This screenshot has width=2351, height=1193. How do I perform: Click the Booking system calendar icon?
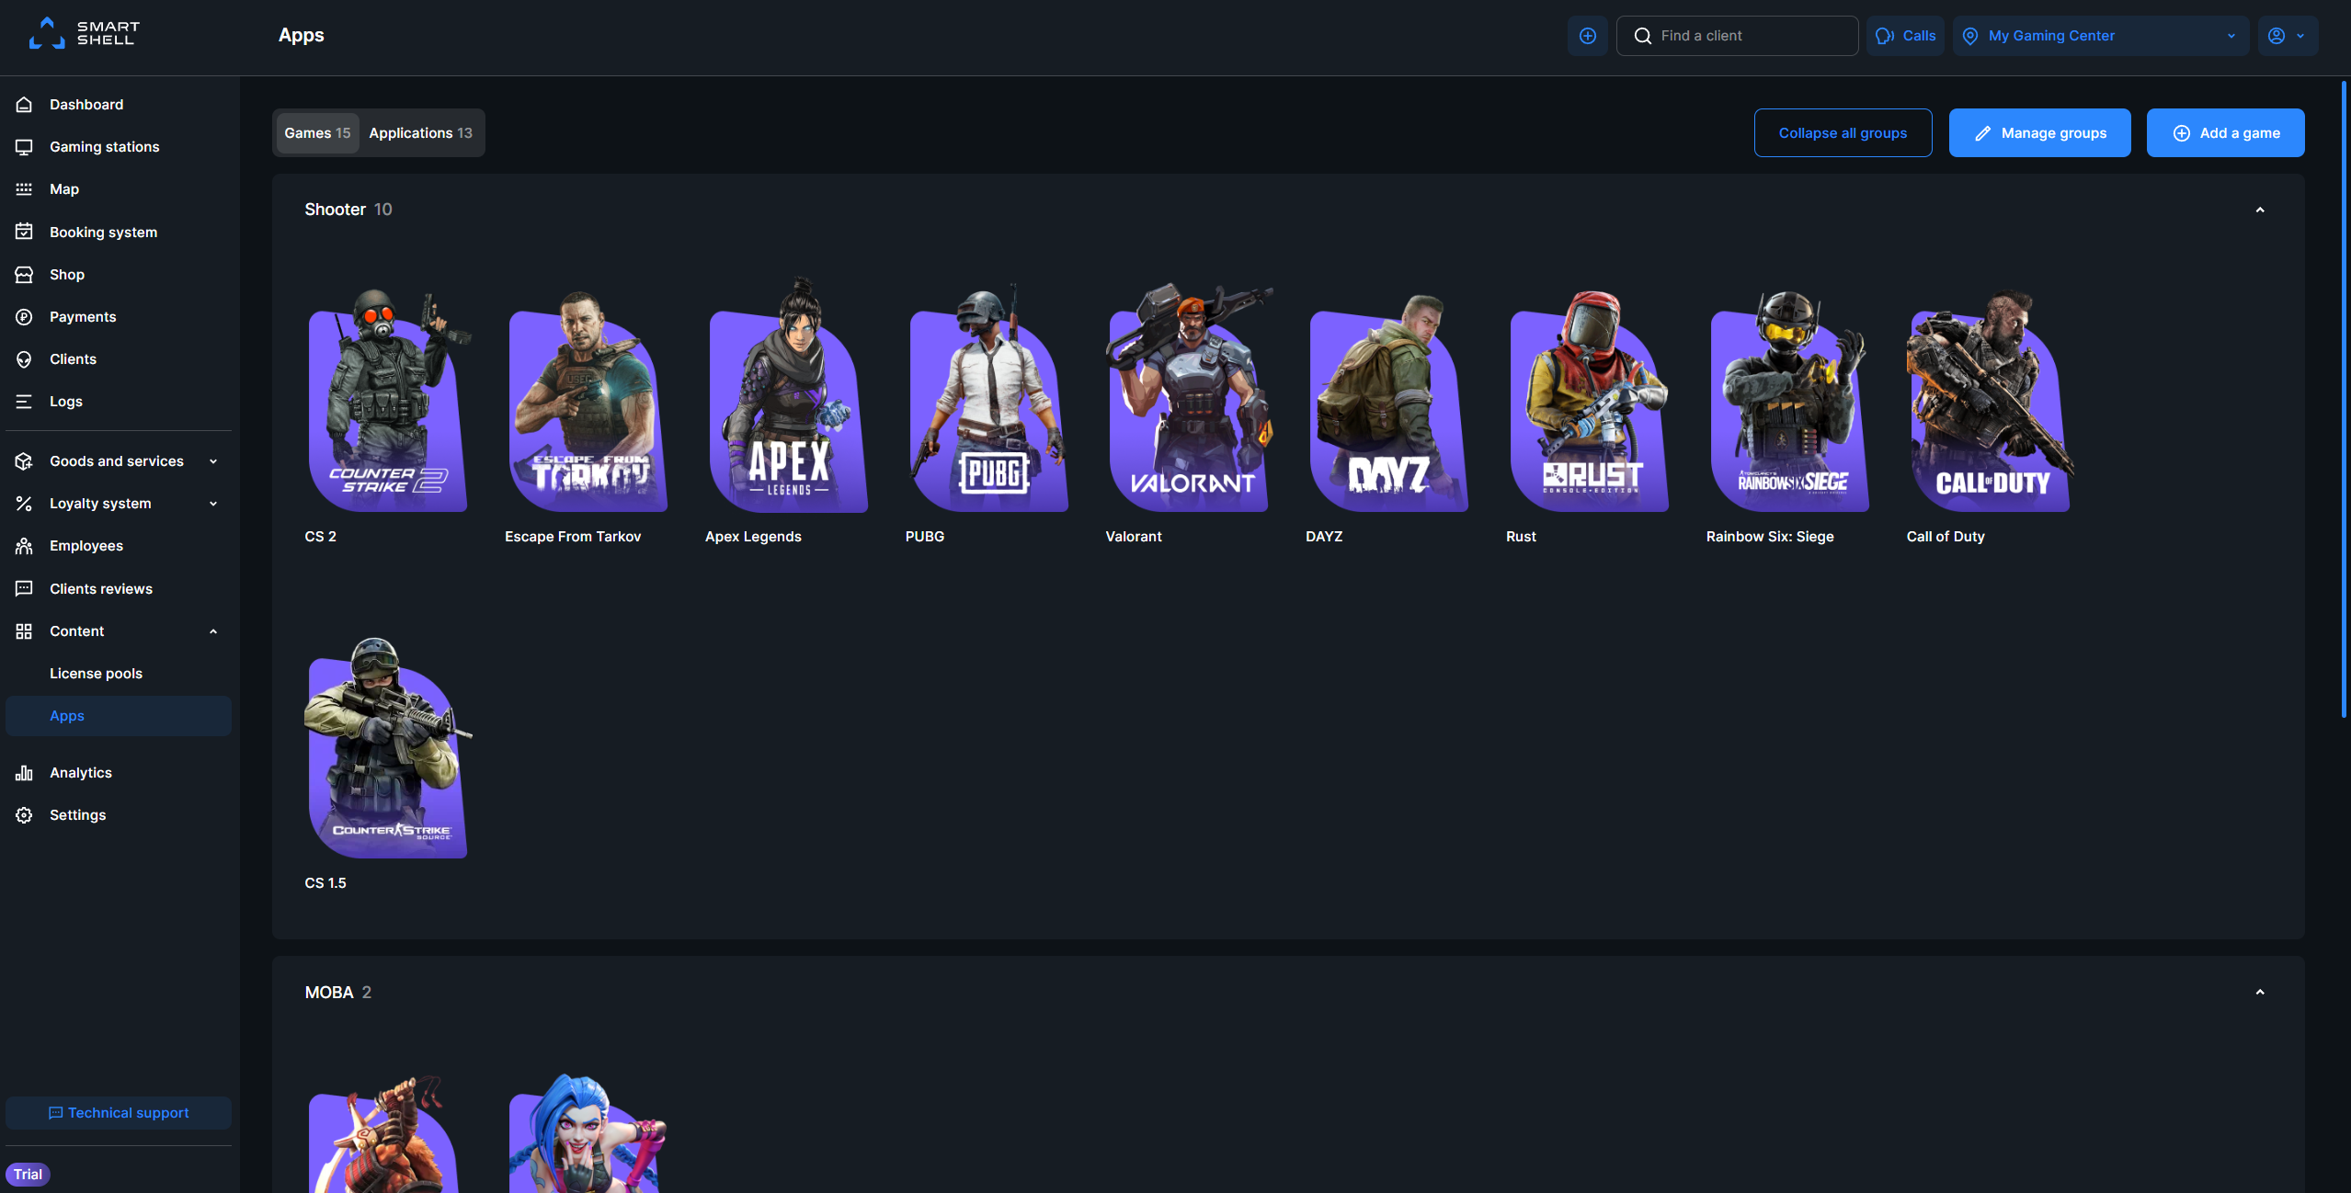(x=24, y=232)
